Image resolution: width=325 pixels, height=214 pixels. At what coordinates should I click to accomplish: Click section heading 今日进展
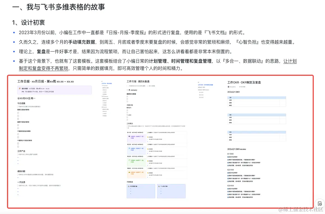coord(21,103)
